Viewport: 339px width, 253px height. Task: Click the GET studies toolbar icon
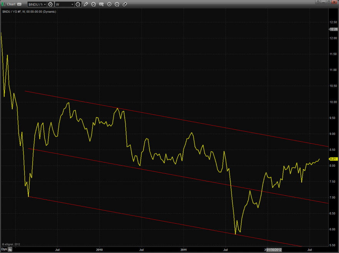(x=101, y=4)
